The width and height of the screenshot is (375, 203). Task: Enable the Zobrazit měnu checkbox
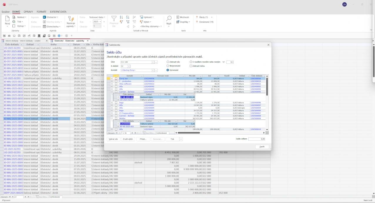point(191,66)
